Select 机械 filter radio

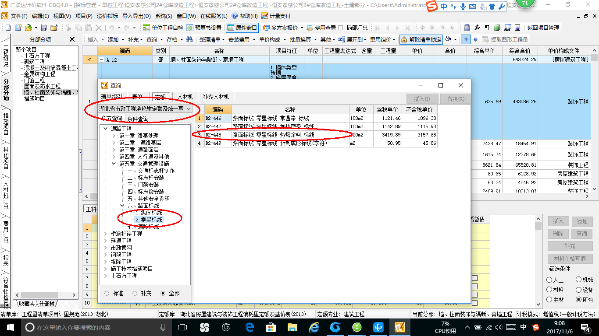point(578,280)
